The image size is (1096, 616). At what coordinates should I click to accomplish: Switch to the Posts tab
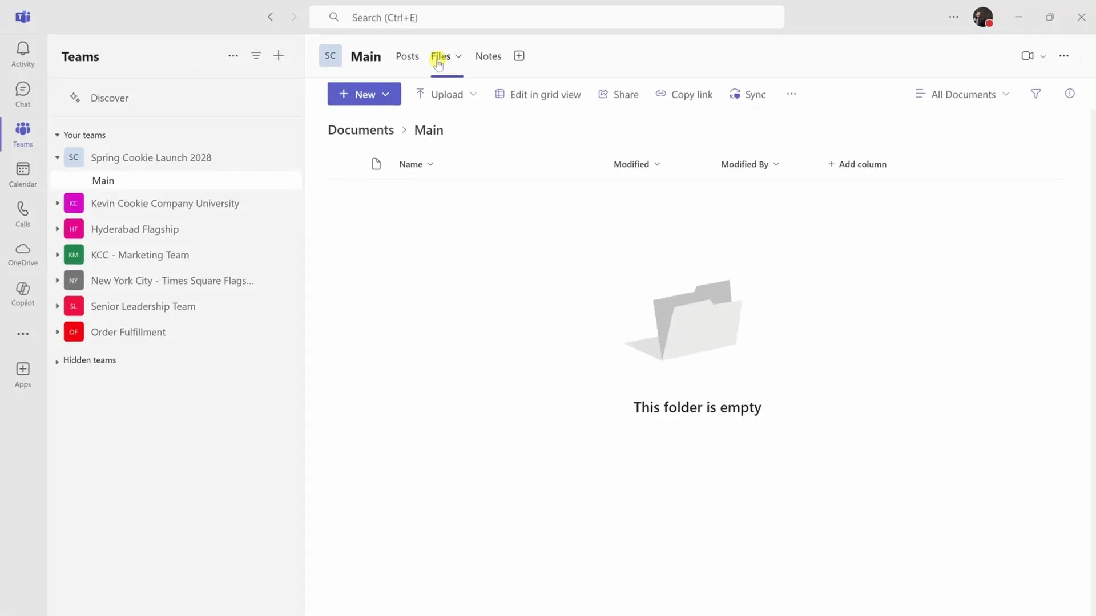[x=407, y=56]
